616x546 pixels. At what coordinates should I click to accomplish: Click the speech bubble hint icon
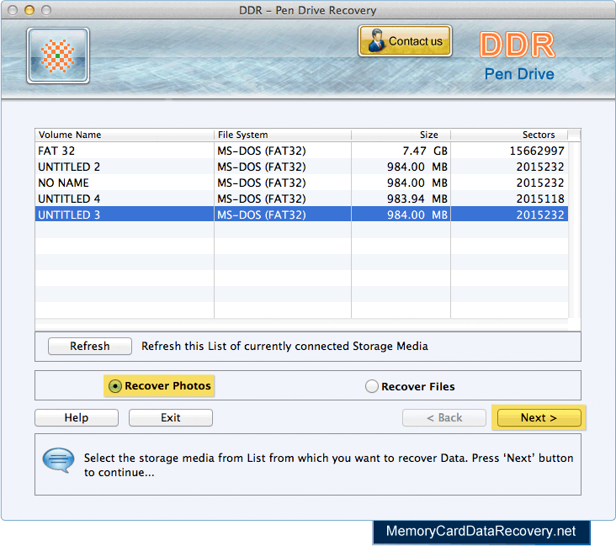(x=58, y=460)
